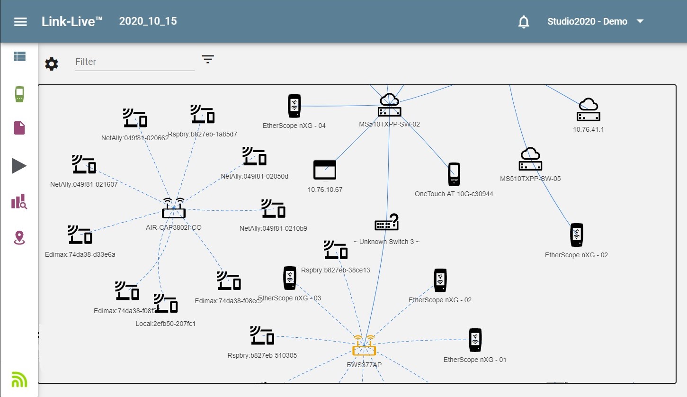This screenshot has height=397, width=687.
Task: Open the list view sidebar icon
Action: tap(19, 56)
